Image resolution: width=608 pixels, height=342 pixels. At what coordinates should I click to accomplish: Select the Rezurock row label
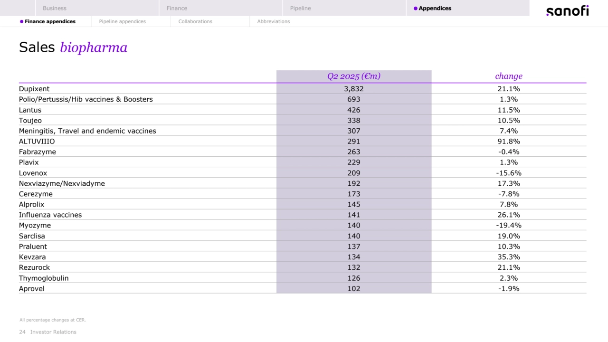coord(34,267)
